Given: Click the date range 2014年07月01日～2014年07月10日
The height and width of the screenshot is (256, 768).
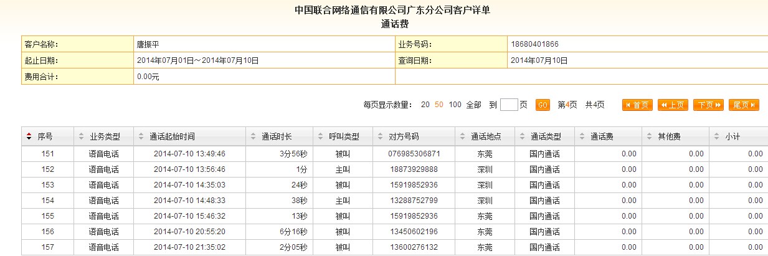Looking at the screenshot, I should [197, 60].
